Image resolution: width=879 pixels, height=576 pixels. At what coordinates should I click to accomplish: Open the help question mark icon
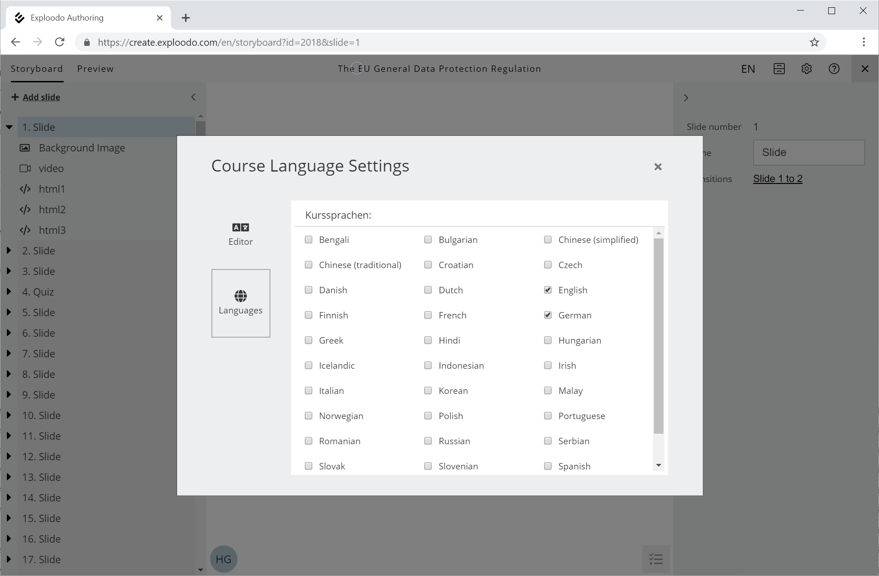834,69
